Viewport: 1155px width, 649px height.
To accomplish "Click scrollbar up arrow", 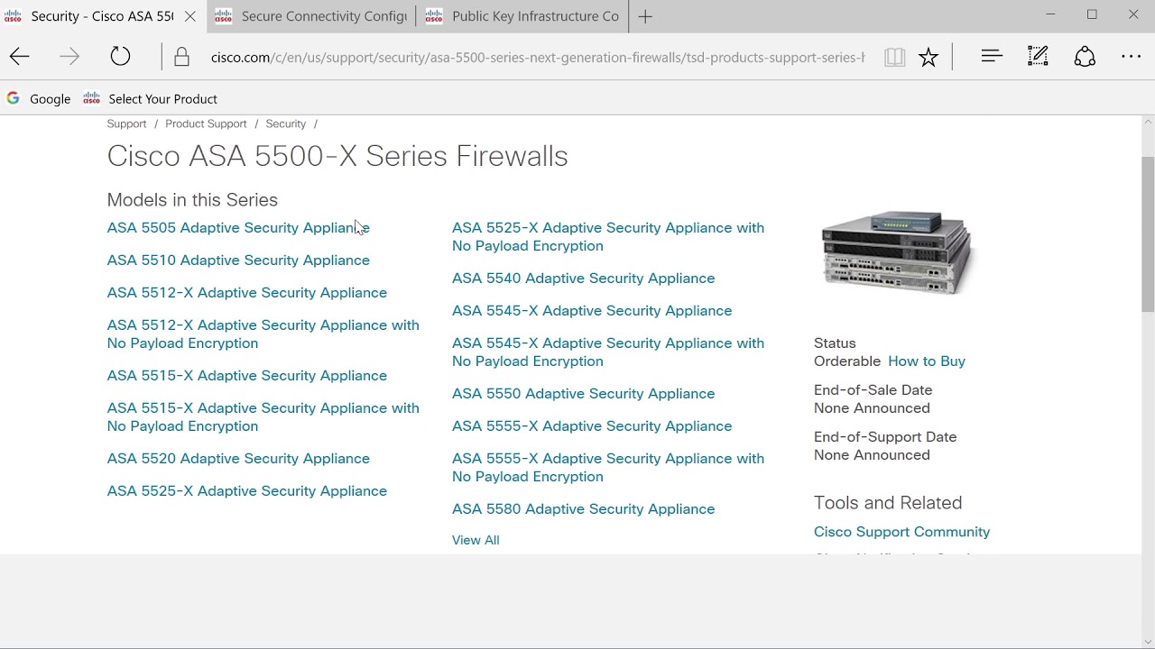I will (1148, 122).
